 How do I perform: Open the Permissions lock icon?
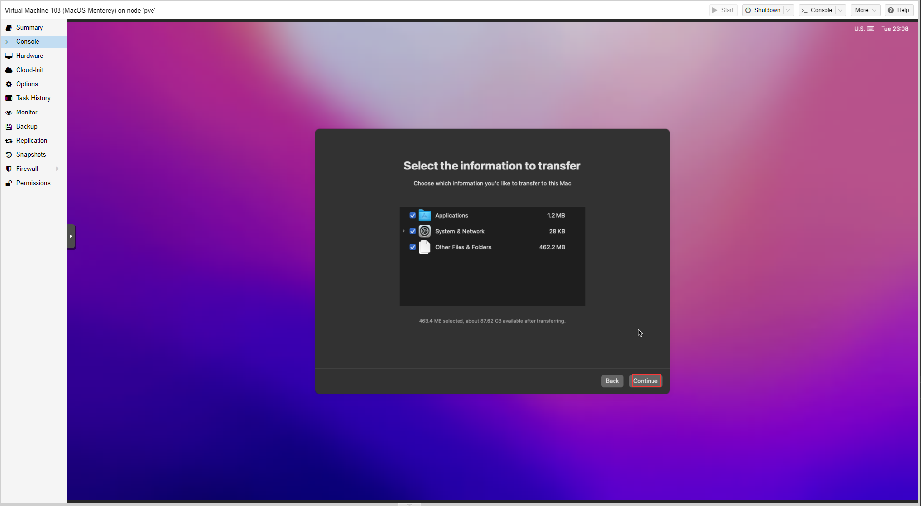point(9,183)
